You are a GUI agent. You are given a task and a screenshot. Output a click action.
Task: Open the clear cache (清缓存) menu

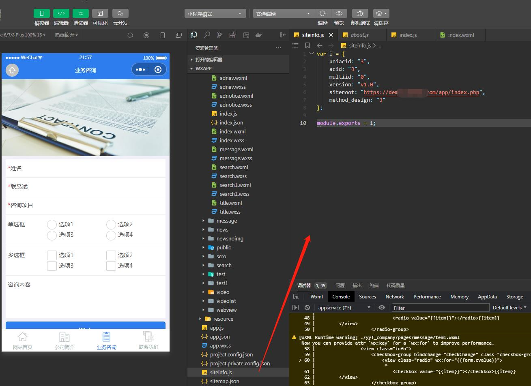point(381,13)
